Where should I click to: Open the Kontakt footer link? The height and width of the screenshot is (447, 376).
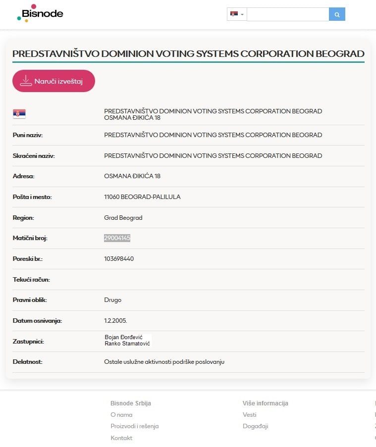(121, 438)
